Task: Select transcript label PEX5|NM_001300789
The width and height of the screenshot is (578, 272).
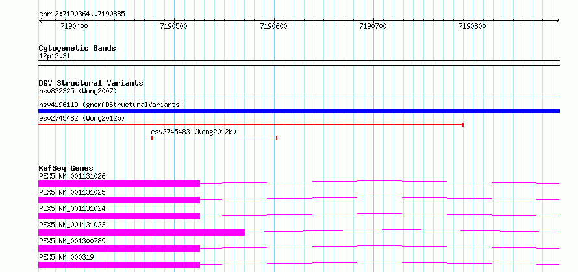Action: tap(72, 241)
